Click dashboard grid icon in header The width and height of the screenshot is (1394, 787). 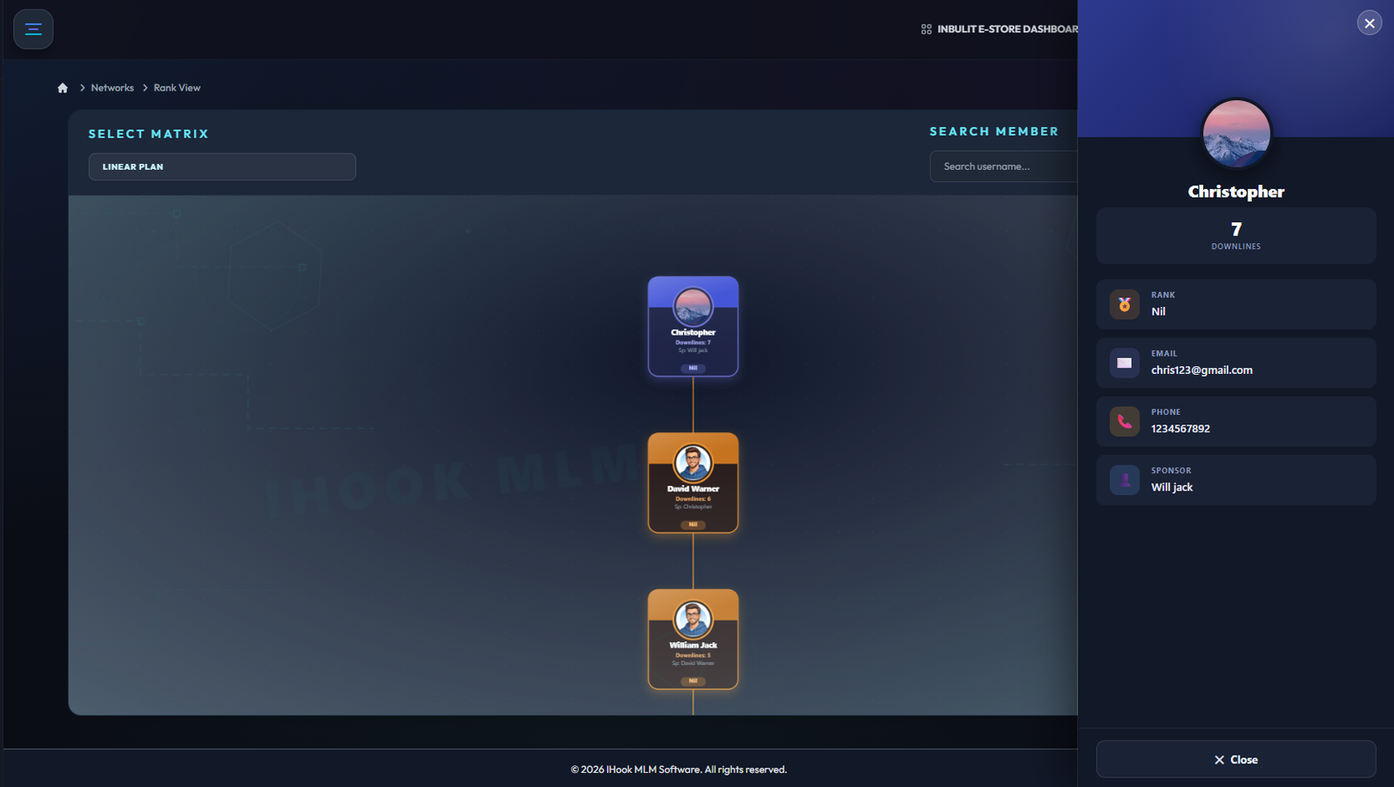pyautogui.click(x=926, y=29)
